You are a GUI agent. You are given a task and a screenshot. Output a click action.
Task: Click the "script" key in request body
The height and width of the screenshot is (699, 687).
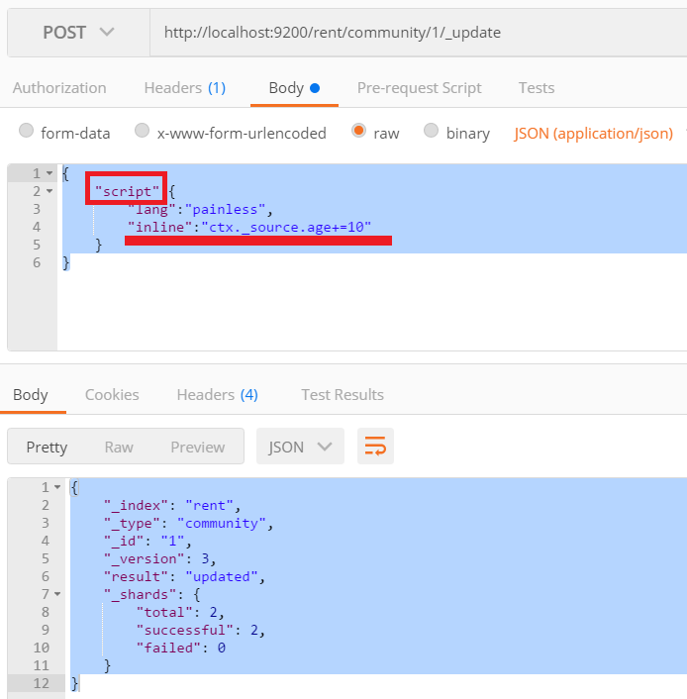(127, 191)
